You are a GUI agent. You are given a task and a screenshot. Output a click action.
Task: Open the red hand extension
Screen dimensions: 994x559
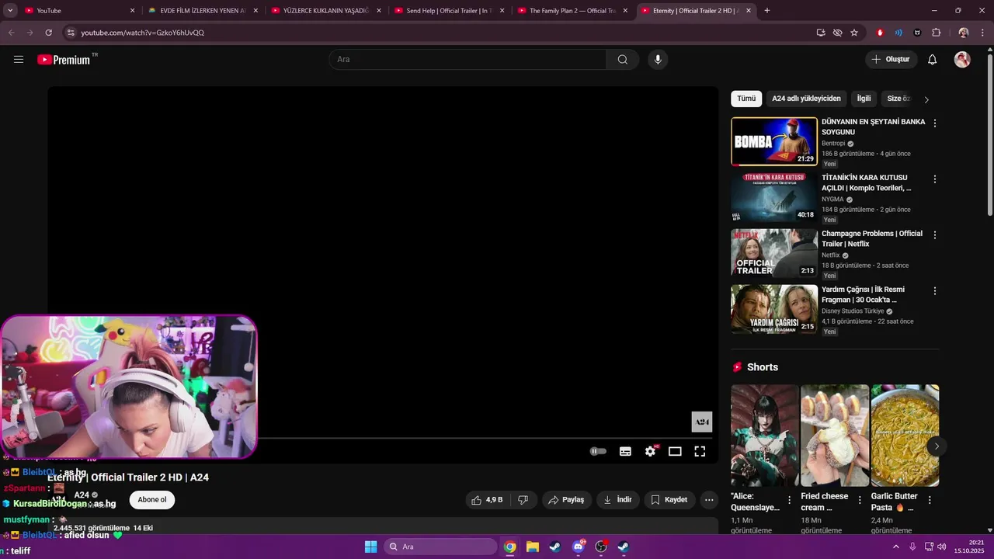[x=880, y=33]
